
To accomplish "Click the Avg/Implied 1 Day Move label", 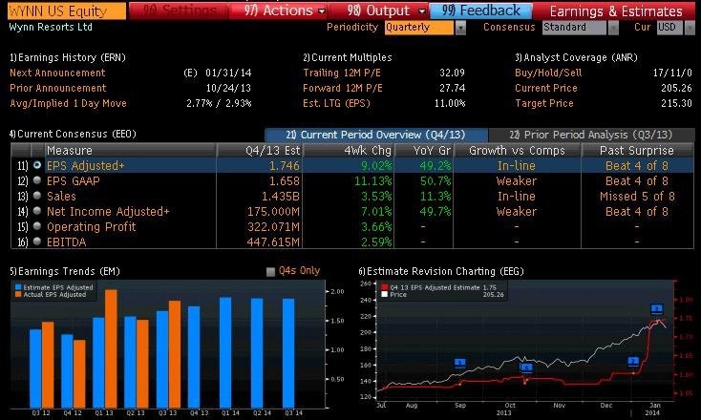I will (68, 103).
